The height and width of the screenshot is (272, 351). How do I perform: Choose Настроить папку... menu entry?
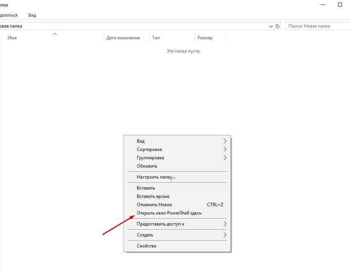tap(156, 177)
